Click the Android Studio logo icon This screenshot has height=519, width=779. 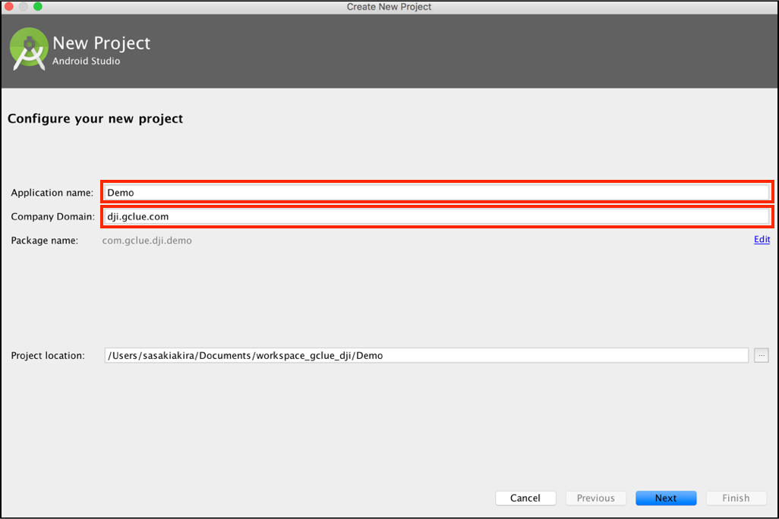click(x=29, y=49)
